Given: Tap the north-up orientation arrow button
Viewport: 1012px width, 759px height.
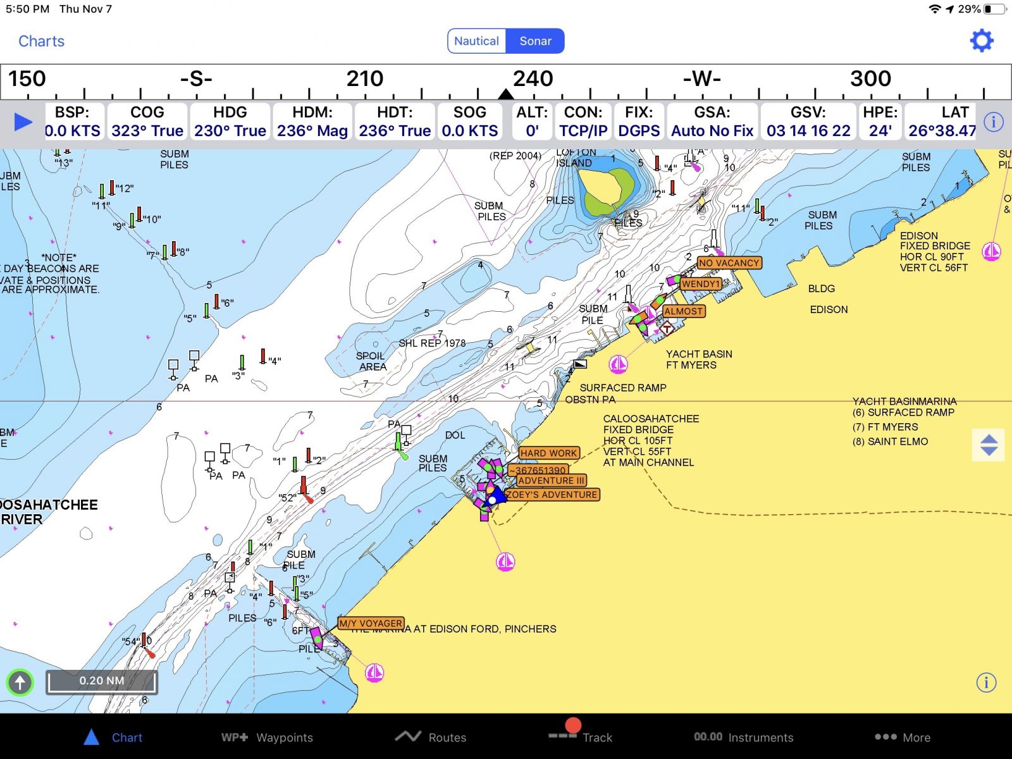Looking at the screenshot, I should (x=20, y=682).
